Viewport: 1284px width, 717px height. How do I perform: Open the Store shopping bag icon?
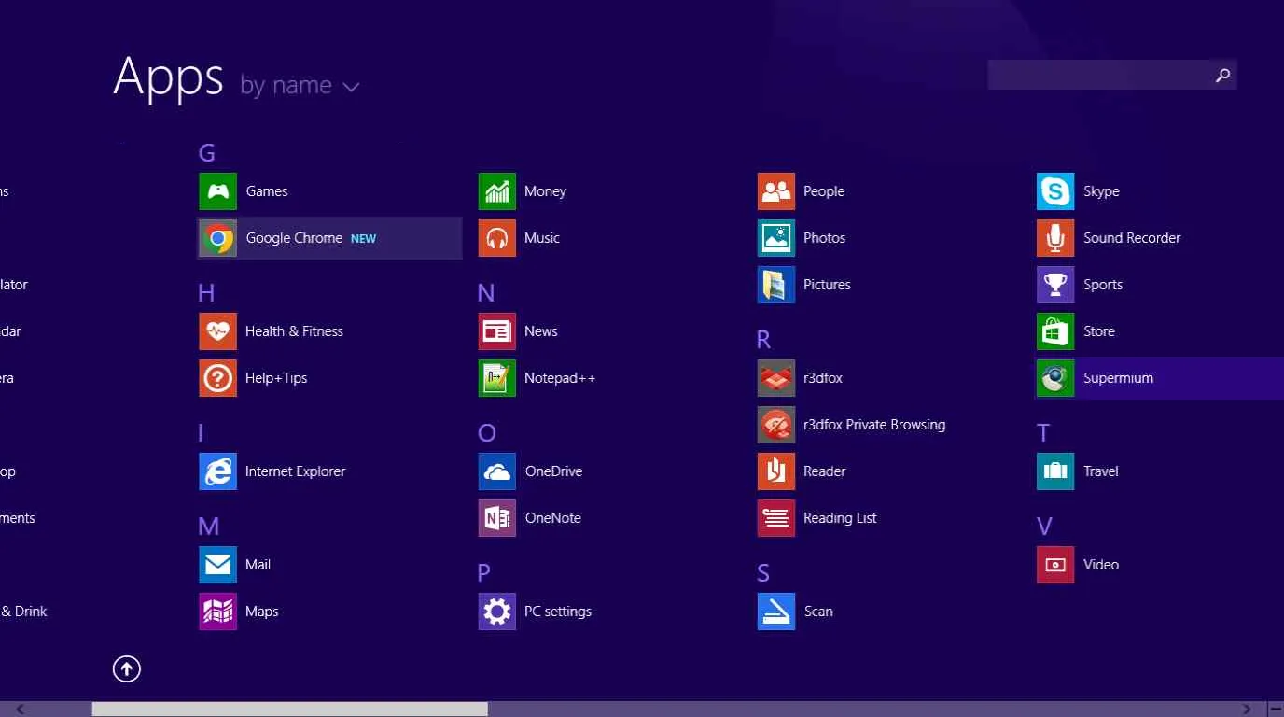pos(1055,331)
